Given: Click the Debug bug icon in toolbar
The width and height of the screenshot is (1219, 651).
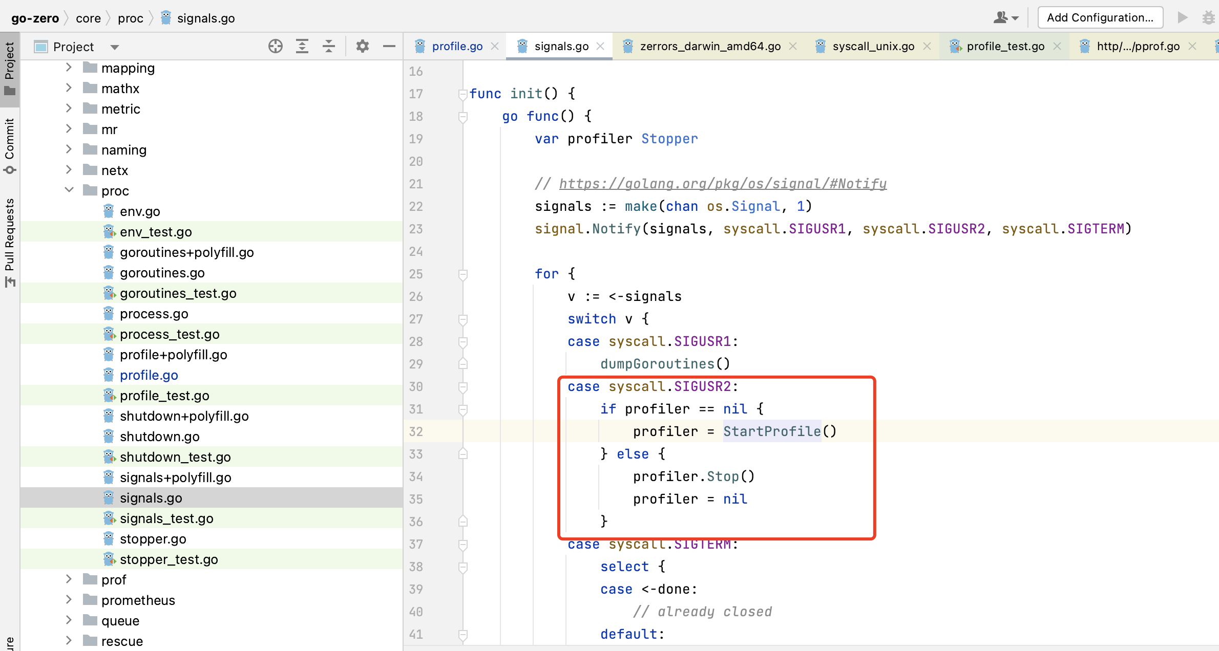Looking at the screenshot, I should (1209, 17).
